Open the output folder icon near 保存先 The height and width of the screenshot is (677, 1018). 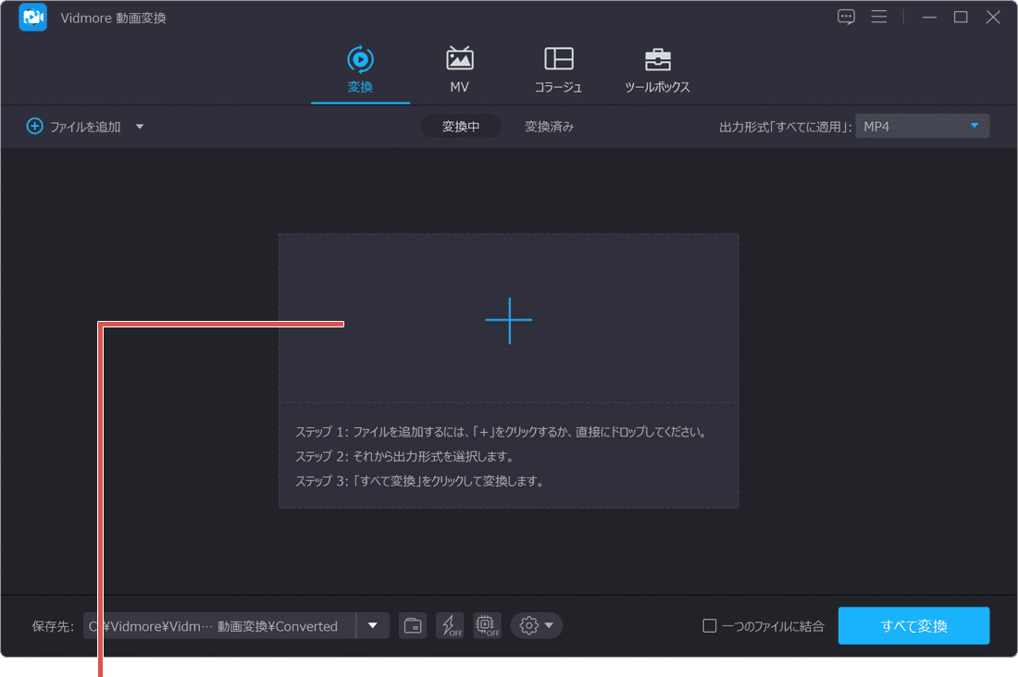point(413,625)
